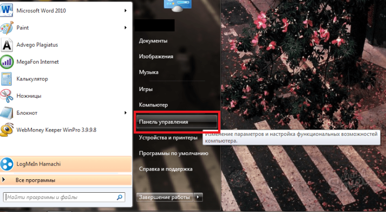
Task: Select the Калькулятор entry text
Action: (32, 79)
